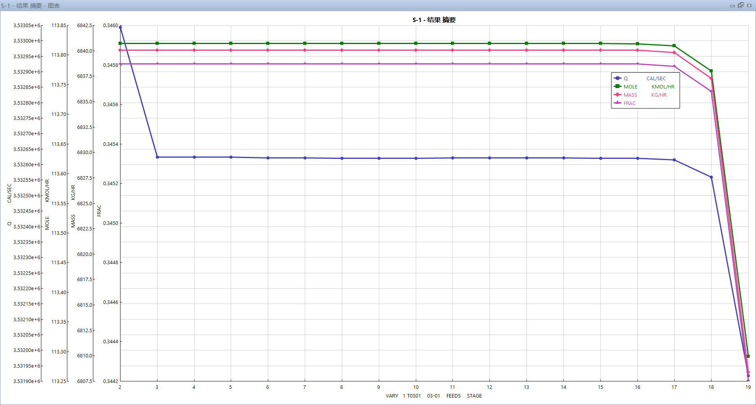The image size is (756, 405).
Task: Click the KG/HR vertical axis label
Action: (x=73, y=193)
